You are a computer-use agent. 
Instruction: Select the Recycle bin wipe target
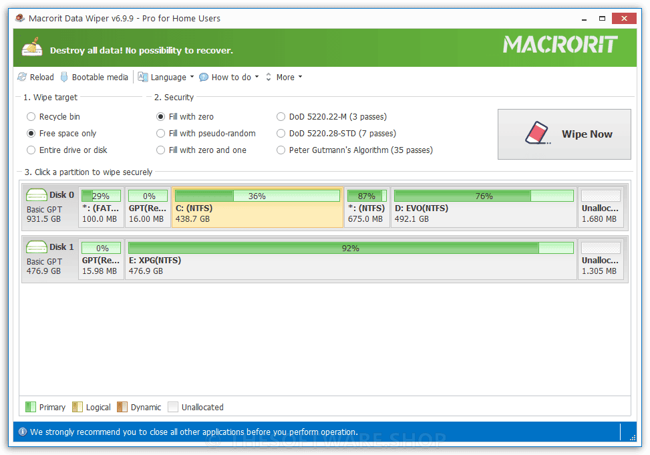(53, 116)
